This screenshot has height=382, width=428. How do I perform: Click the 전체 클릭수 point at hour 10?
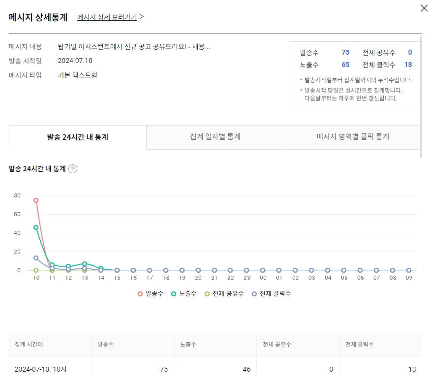(x=36, y=258)
